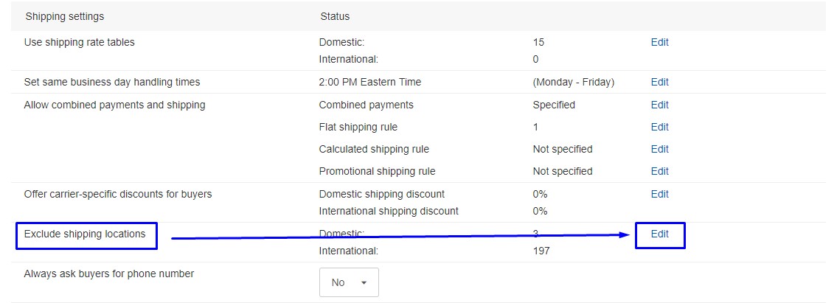The height and width of the screenshot is (303, 837).
Task: Click the Status column header
Action: pos(335,16)
